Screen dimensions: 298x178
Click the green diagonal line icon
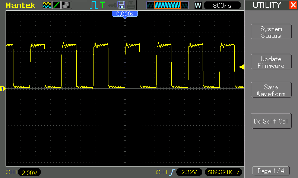(x=57, y=5)
